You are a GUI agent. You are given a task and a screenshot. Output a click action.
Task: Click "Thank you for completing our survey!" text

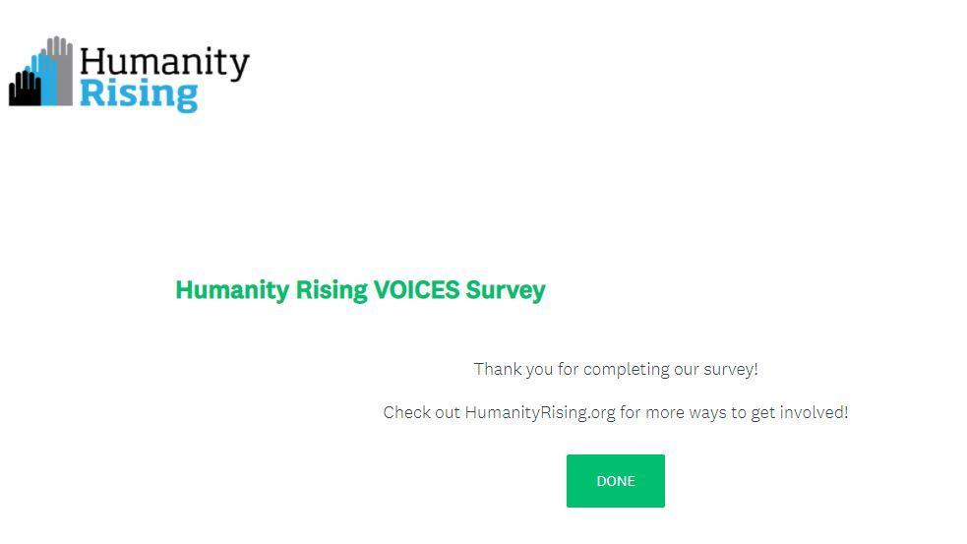tap(616, 369)
